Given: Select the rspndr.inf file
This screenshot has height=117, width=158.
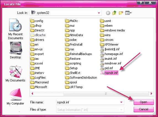Looking at the screenshot, I should pos(109,73).
